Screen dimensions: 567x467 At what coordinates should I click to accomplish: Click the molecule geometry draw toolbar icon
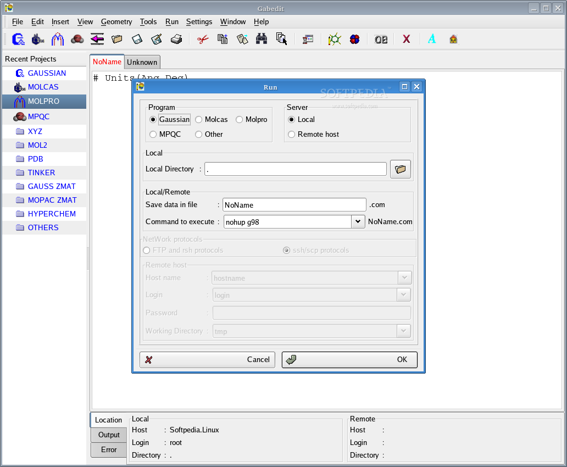[335, 39]
